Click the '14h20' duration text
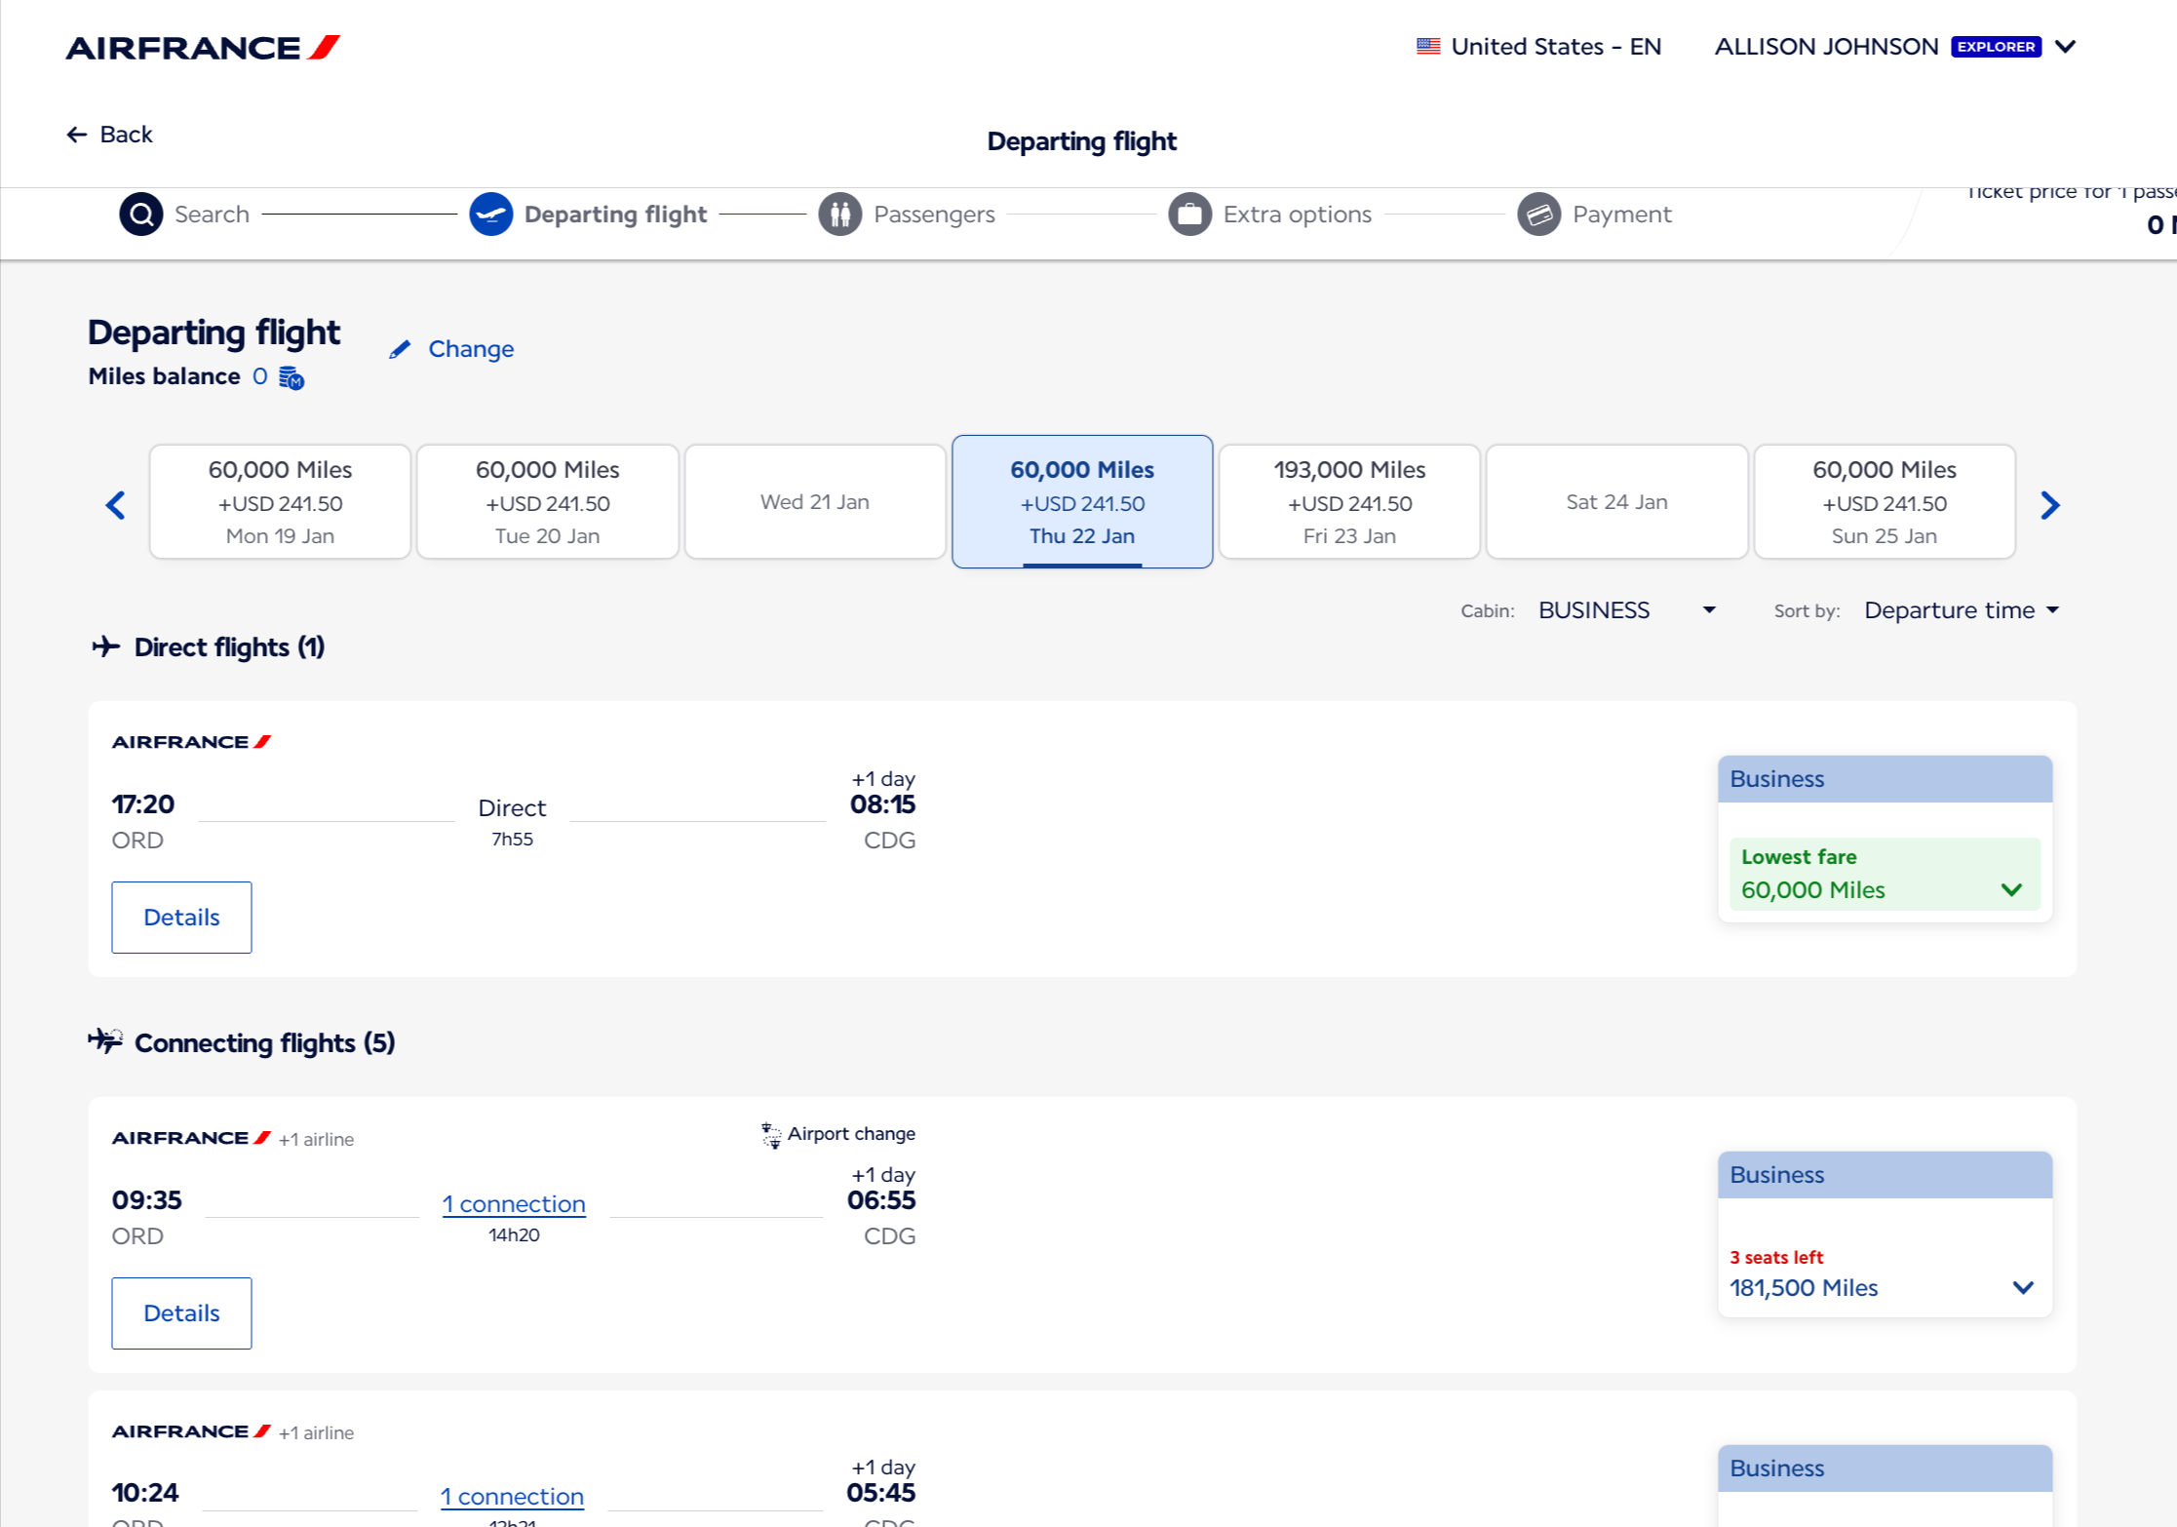The image size is (2177, 1527). coord(514,1235)
